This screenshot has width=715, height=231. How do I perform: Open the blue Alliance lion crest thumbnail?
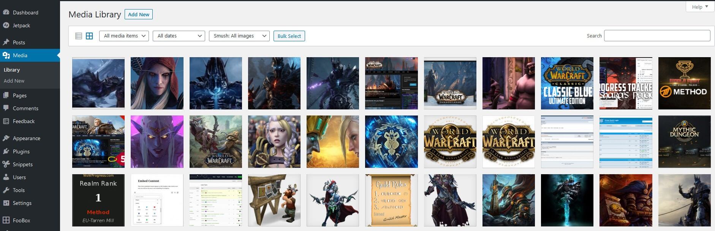coord(391,142)
